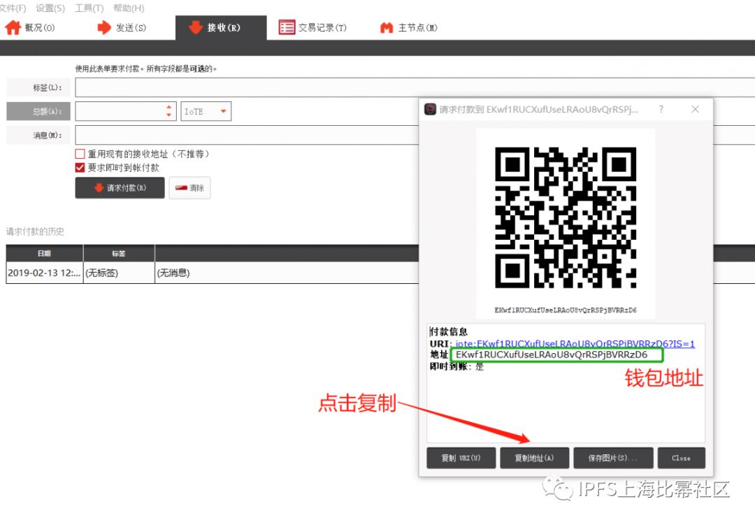Viewport: 755px width, 523px height.
Task: Focus the 消息(M) message field
Action: pos(247,136)
